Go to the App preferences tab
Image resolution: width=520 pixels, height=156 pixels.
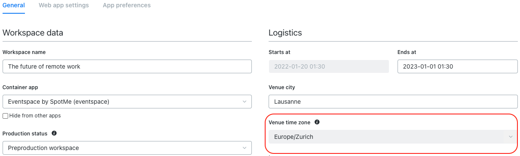(x=127, y=6)
